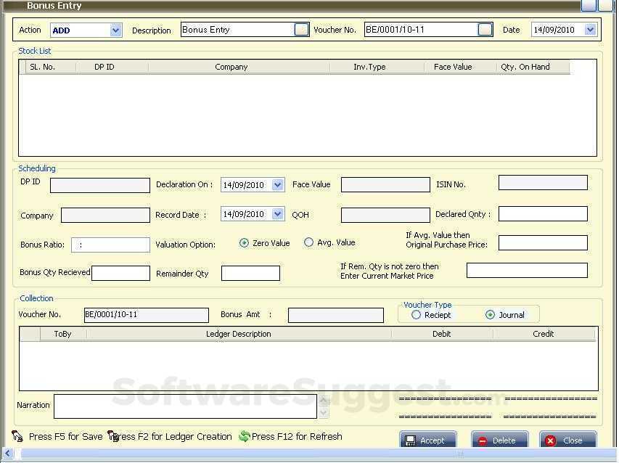Click the Bonus Entry title bar
The width and height of the screenshot is (619, 463).
pos(54,6)
